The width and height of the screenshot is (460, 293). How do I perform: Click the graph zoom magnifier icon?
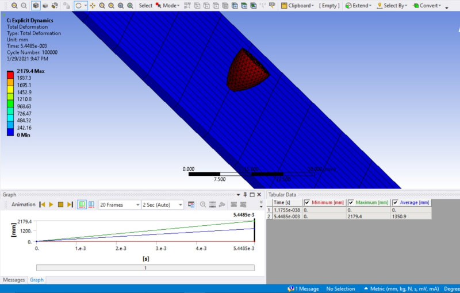point(203,205)
